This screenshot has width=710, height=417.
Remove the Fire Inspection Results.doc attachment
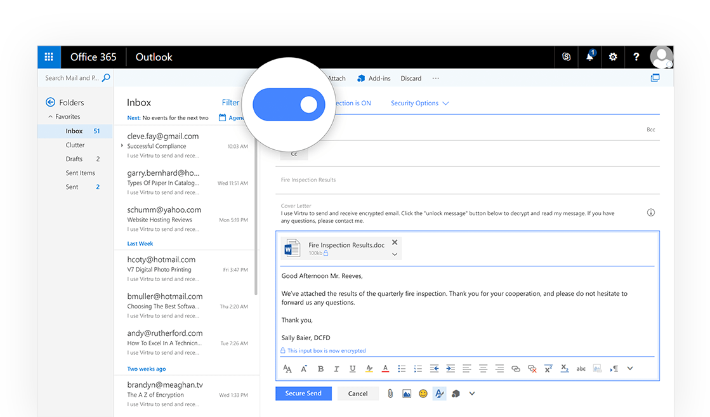[x=395, y=242]
